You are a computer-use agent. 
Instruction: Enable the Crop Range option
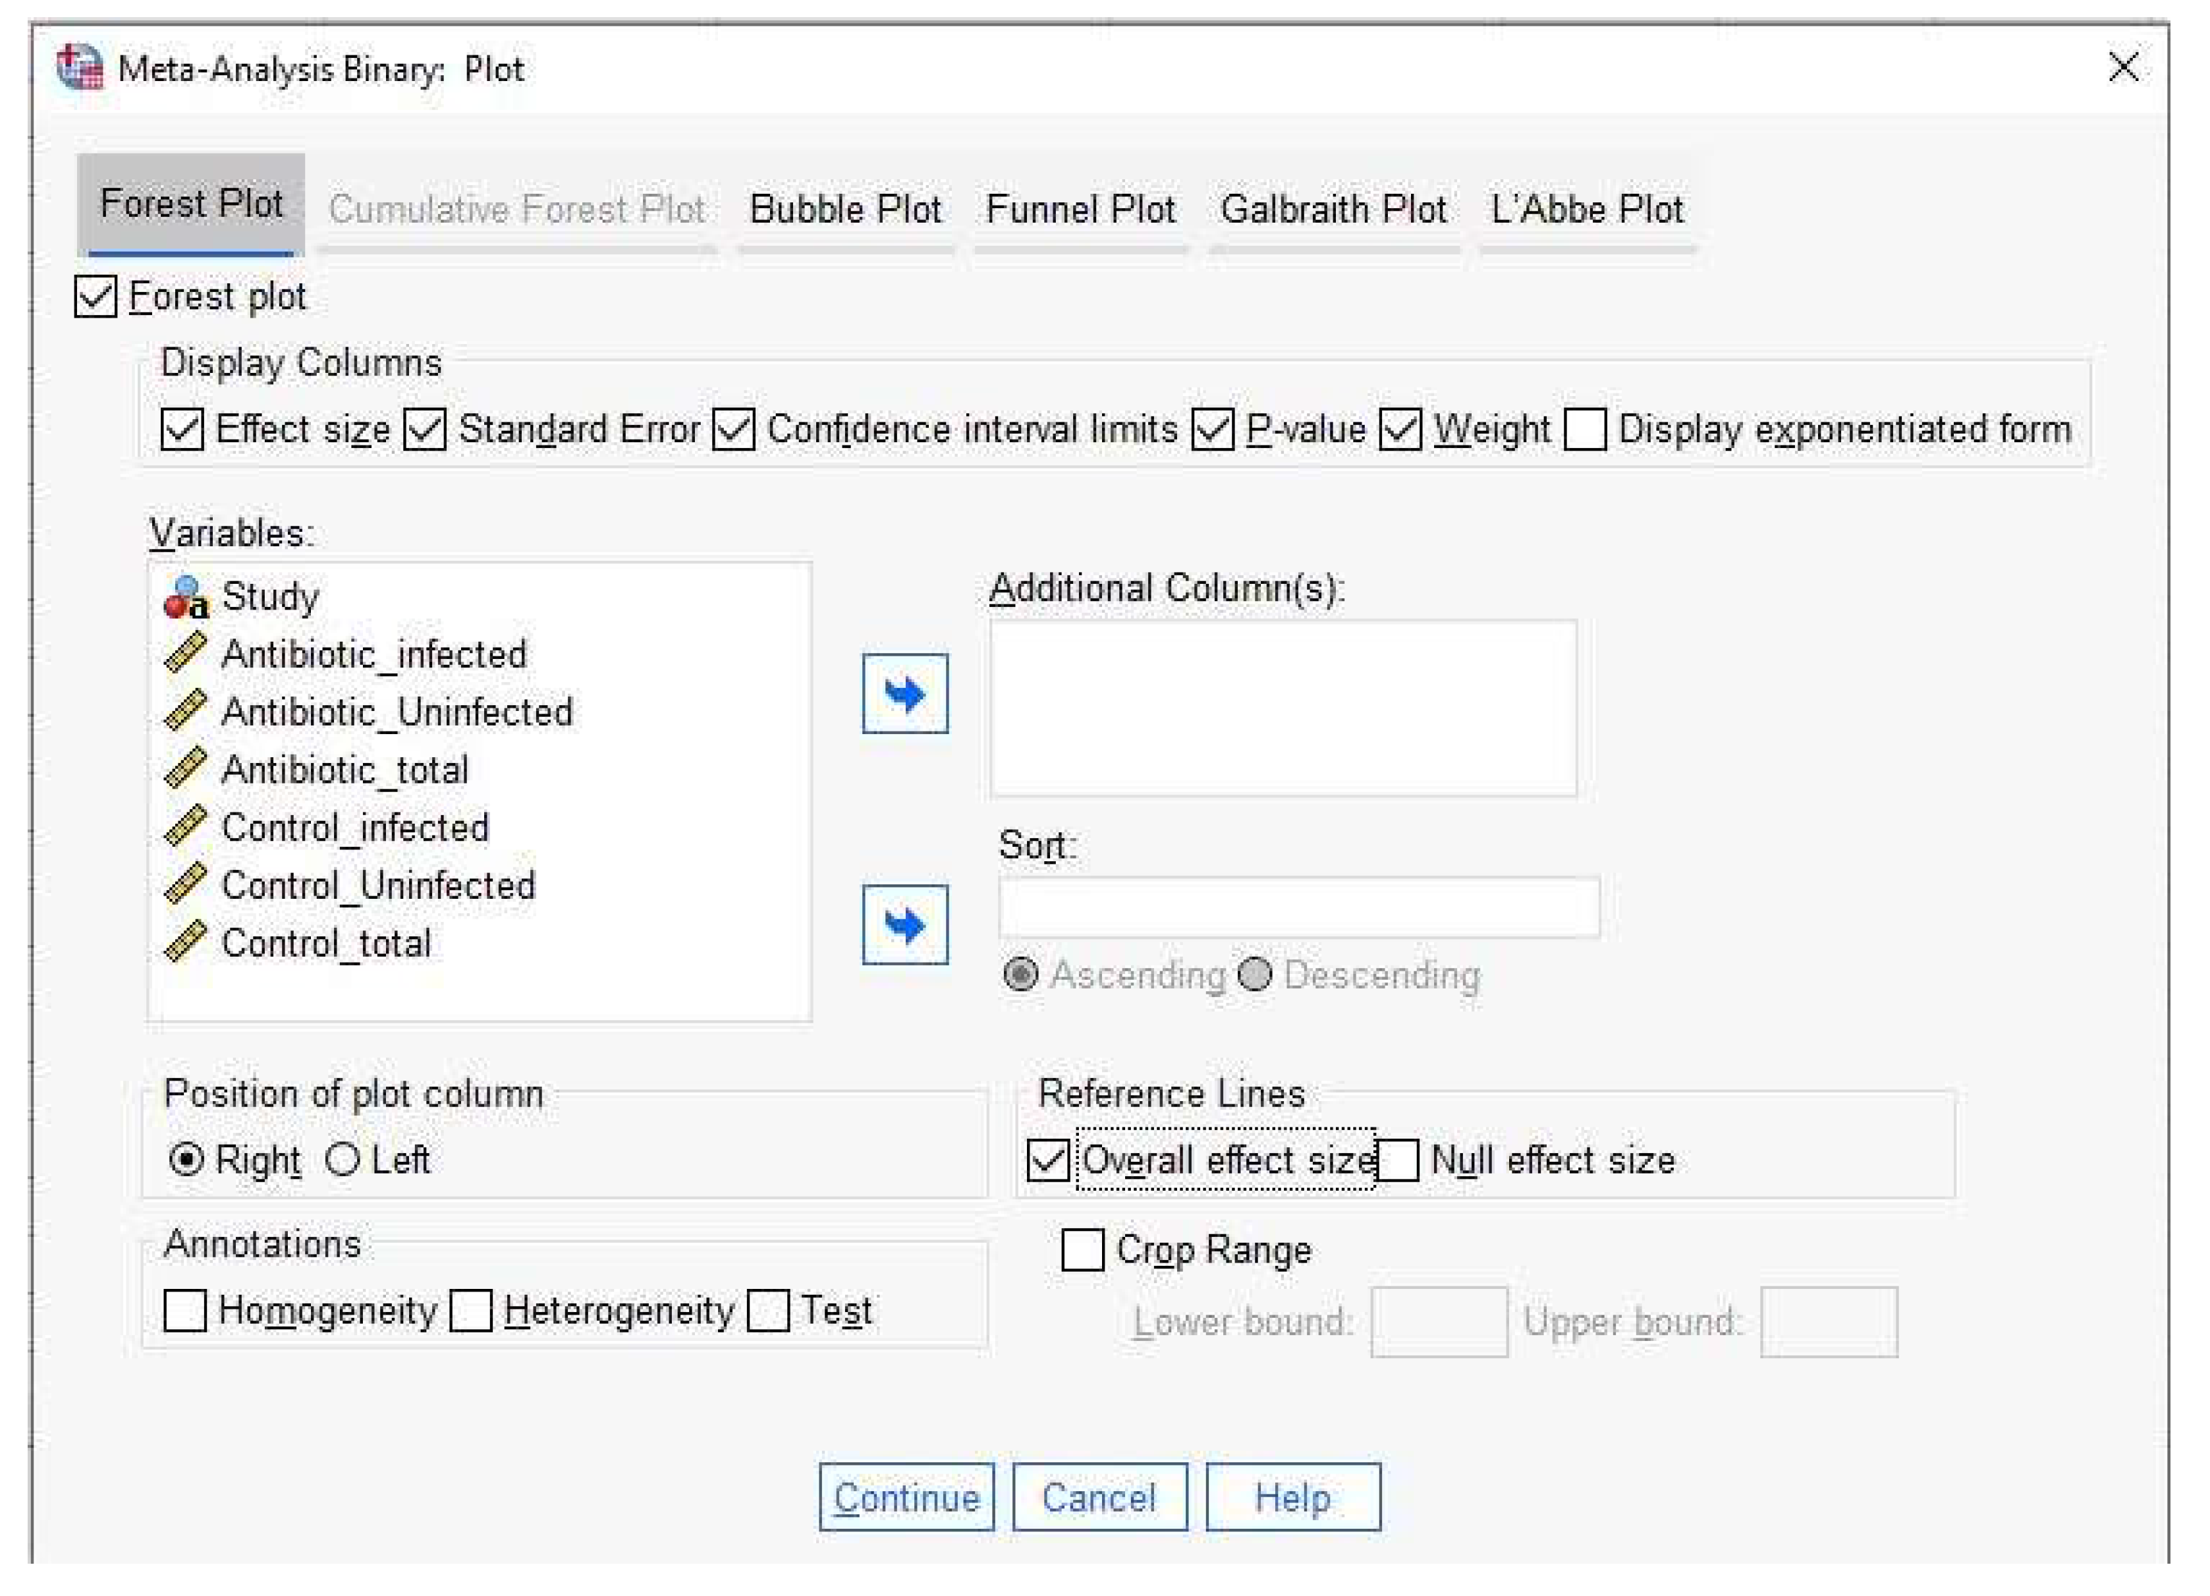tap(1082, 1250)
